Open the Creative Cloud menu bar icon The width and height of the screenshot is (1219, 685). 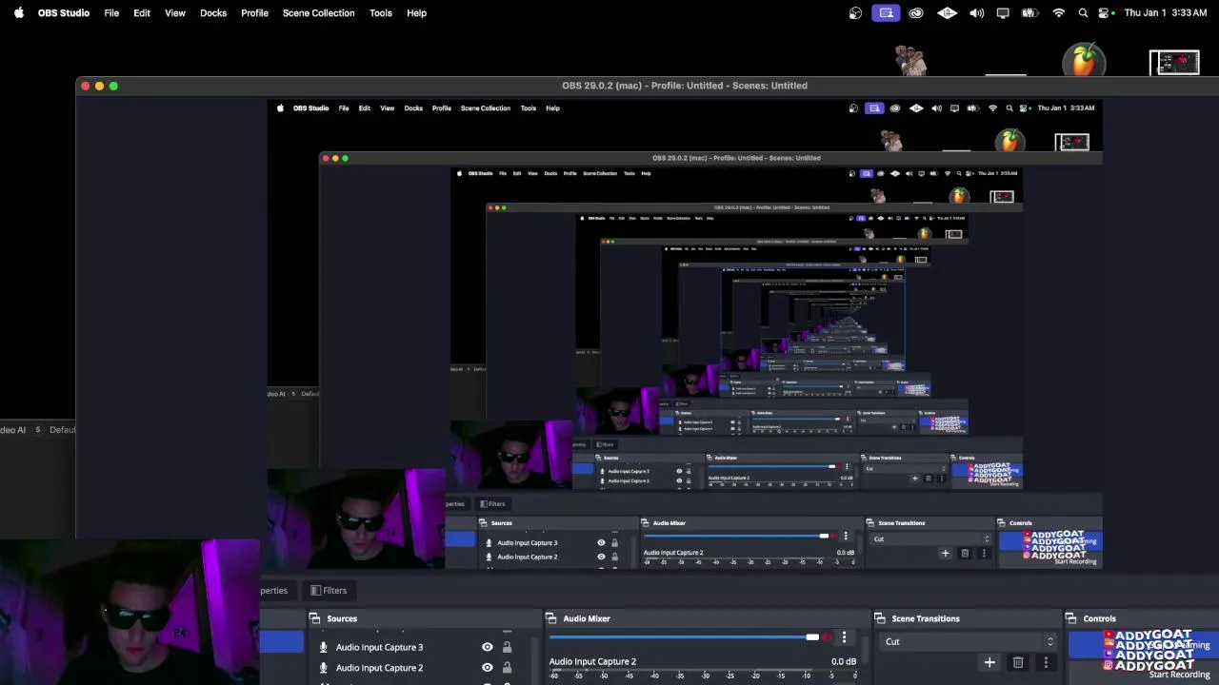(916, 13)
